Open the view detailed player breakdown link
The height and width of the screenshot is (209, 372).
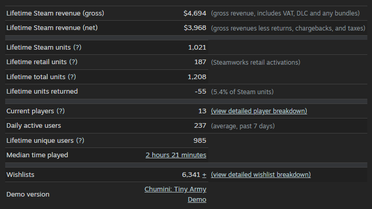[259, 111]
